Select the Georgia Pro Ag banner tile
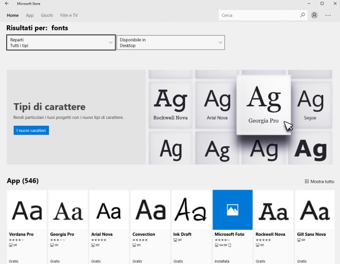The height and width of the screenshot is (264, 340). [x=264, y=105]
